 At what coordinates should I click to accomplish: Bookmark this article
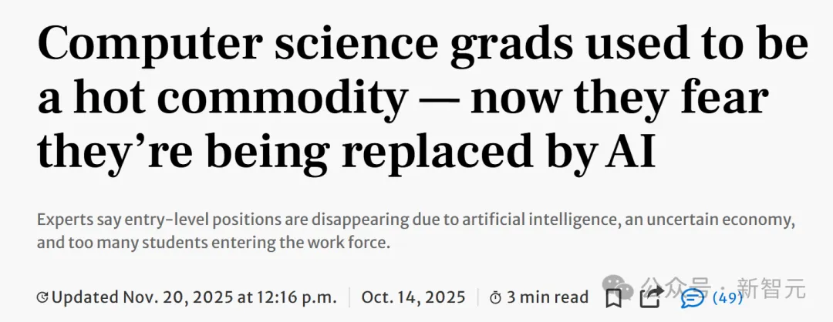[x=614, y=297]
